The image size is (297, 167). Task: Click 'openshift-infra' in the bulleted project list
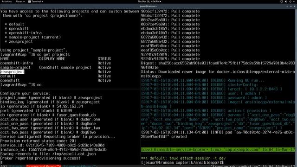click(x=25, y=33)
